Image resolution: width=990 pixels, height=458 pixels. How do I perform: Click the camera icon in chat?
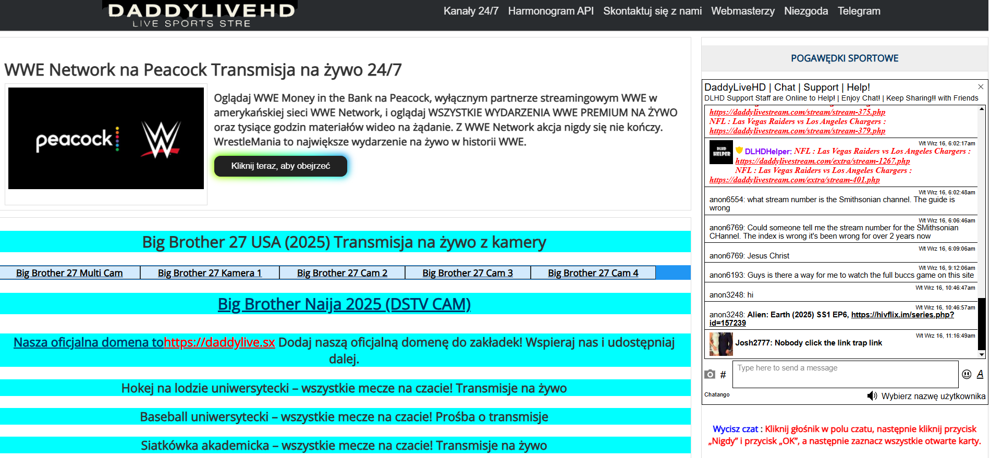coord(710,374)
